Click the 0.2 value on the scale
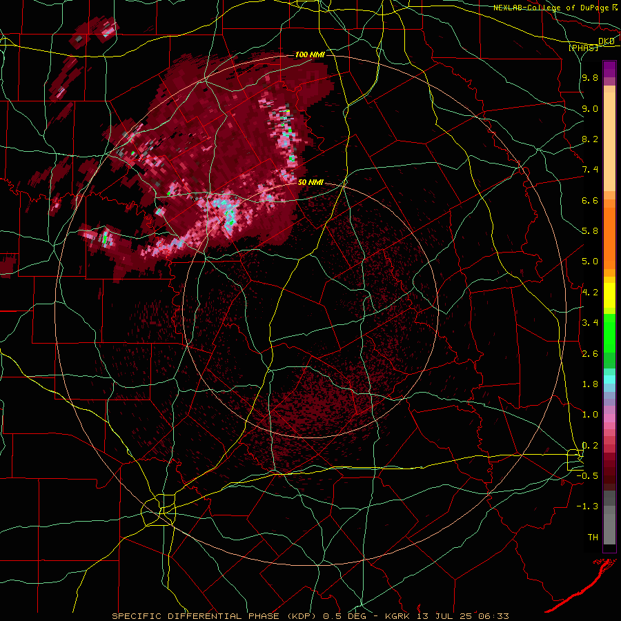 (590, 446)
